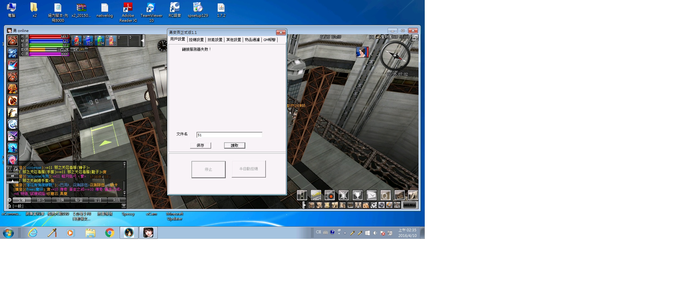This screenshot has height=283, width=694.
Task: Click the chat input line showing [一般]
Action: coord(66,206)
